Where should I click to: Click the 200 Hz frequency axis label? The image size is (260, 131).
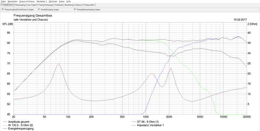(x=91, y=117)
